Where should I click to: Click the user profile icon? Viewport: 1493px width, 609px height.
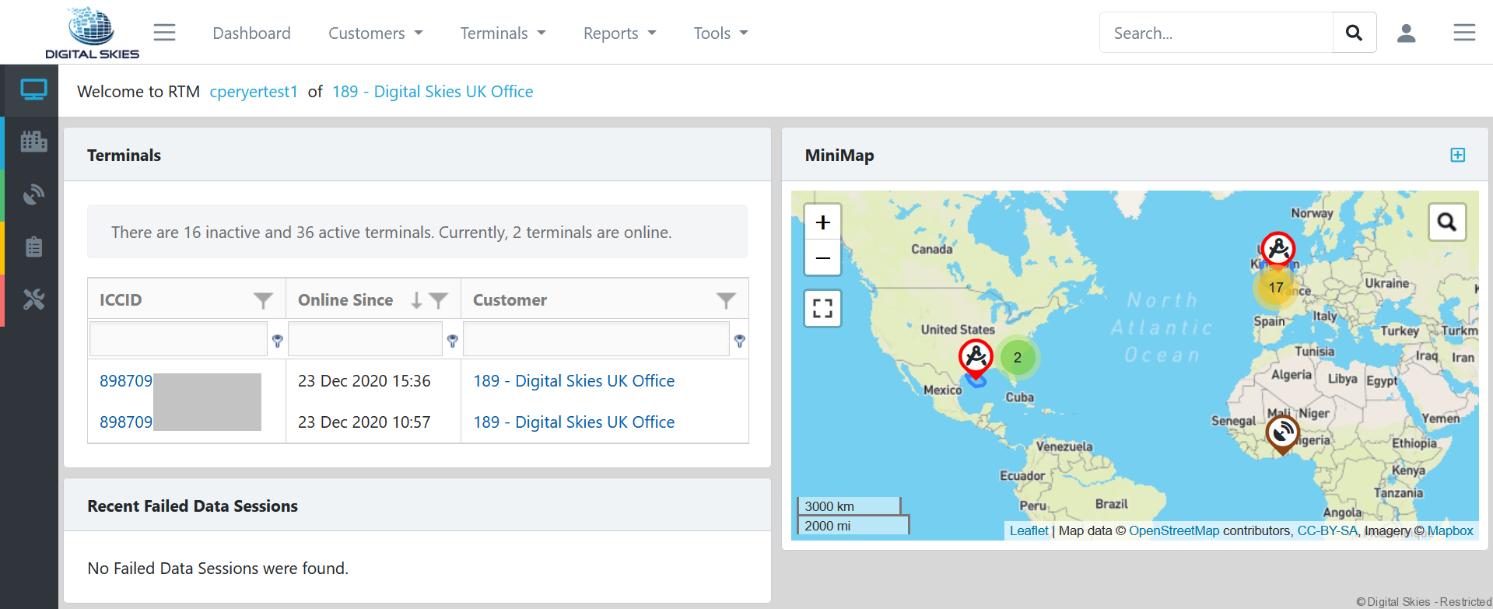(1406, 33)
